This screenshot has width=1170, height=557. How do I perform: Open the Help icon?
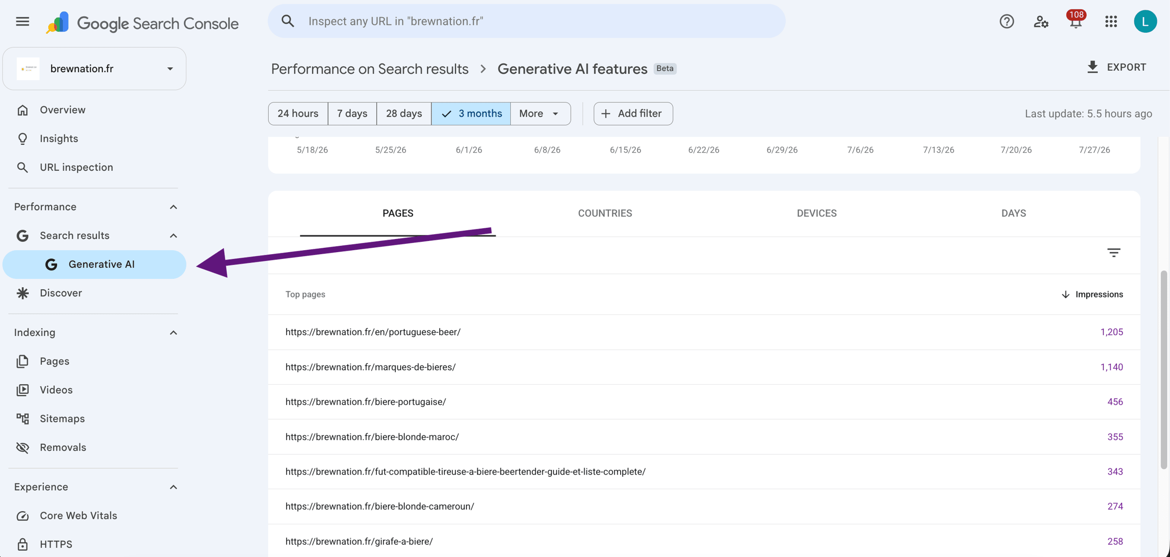point(1007,21)
